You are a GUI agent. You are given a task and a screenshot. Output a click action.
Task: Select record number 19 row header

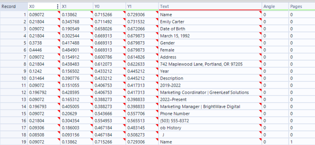[14, 142]
